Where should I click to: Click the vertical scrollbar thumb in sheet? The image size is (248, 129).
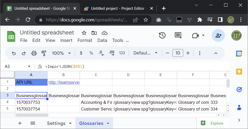pos(228,83)
